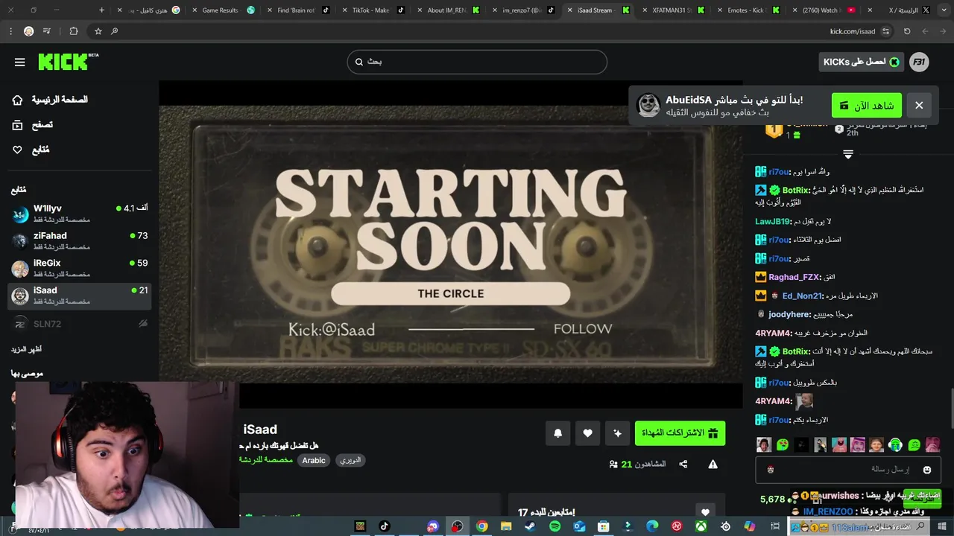Open offline SLN72 channel in sidebar
This screenshot has height=536, width=954.
pos(80,324)
